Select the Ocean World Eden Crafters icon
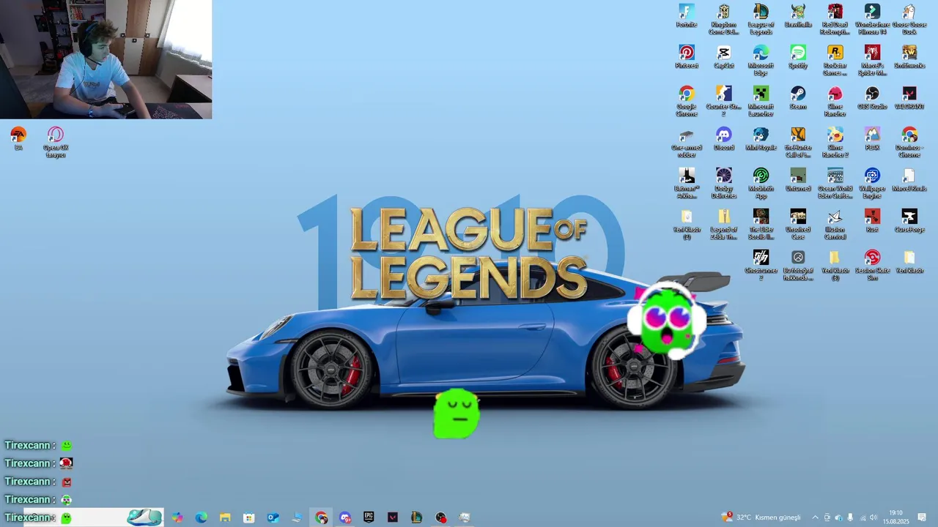Screen dimensions: 938x527 (835, 184)
